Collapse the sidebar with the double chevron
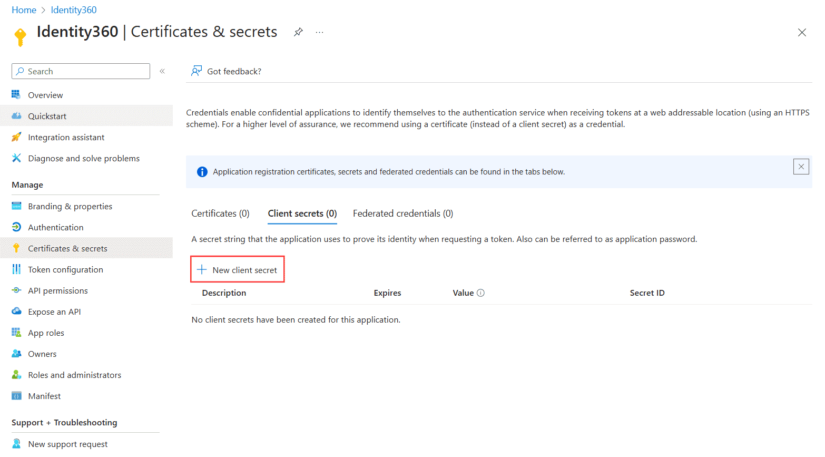Viewport: 825px width, 457px height. pos(162,71)
